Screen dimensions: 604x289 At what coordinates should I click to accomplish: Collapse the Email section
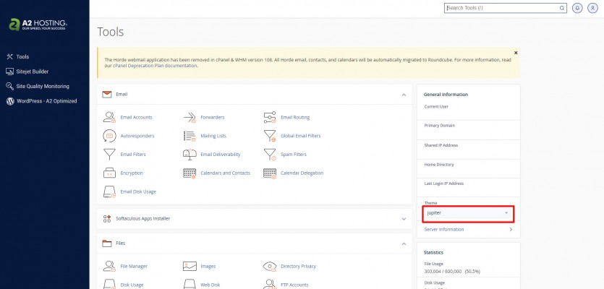(404, 95)
